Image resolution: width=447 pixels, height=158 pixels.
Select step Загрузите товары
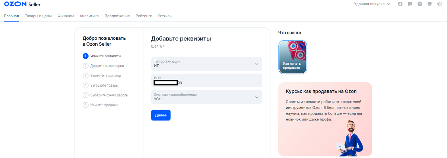pos(105,85)
